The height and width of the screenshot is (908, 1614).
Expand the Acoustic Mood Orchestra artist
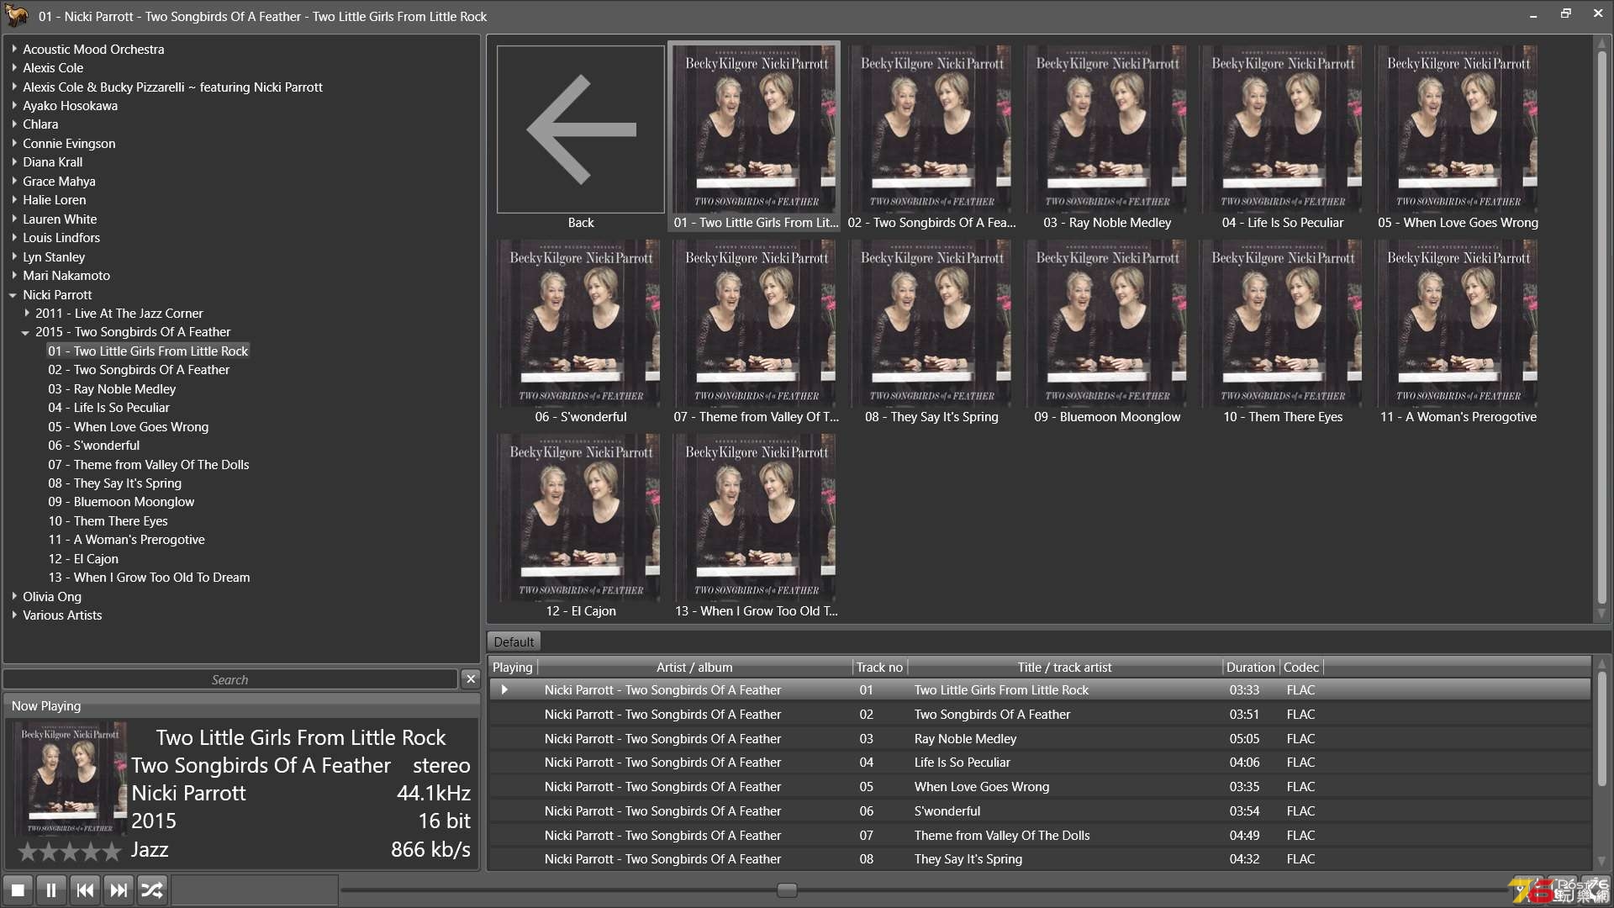pyautogui.click(x=14, y=49)
